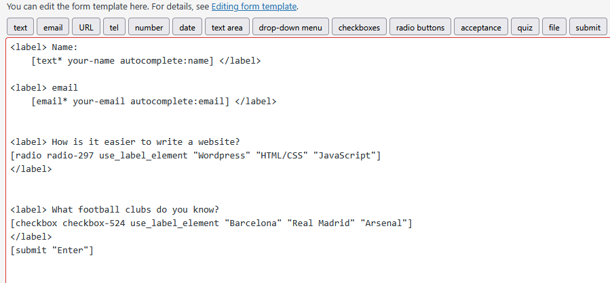The image size is (610, 283).
Task: Add a drop-down menu tag
Action: pos(290,27)
